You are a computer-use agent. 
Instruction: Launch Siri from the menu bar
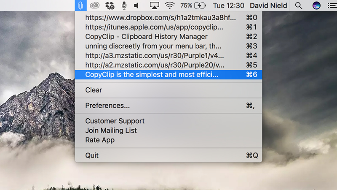click(x=316, y=5)
